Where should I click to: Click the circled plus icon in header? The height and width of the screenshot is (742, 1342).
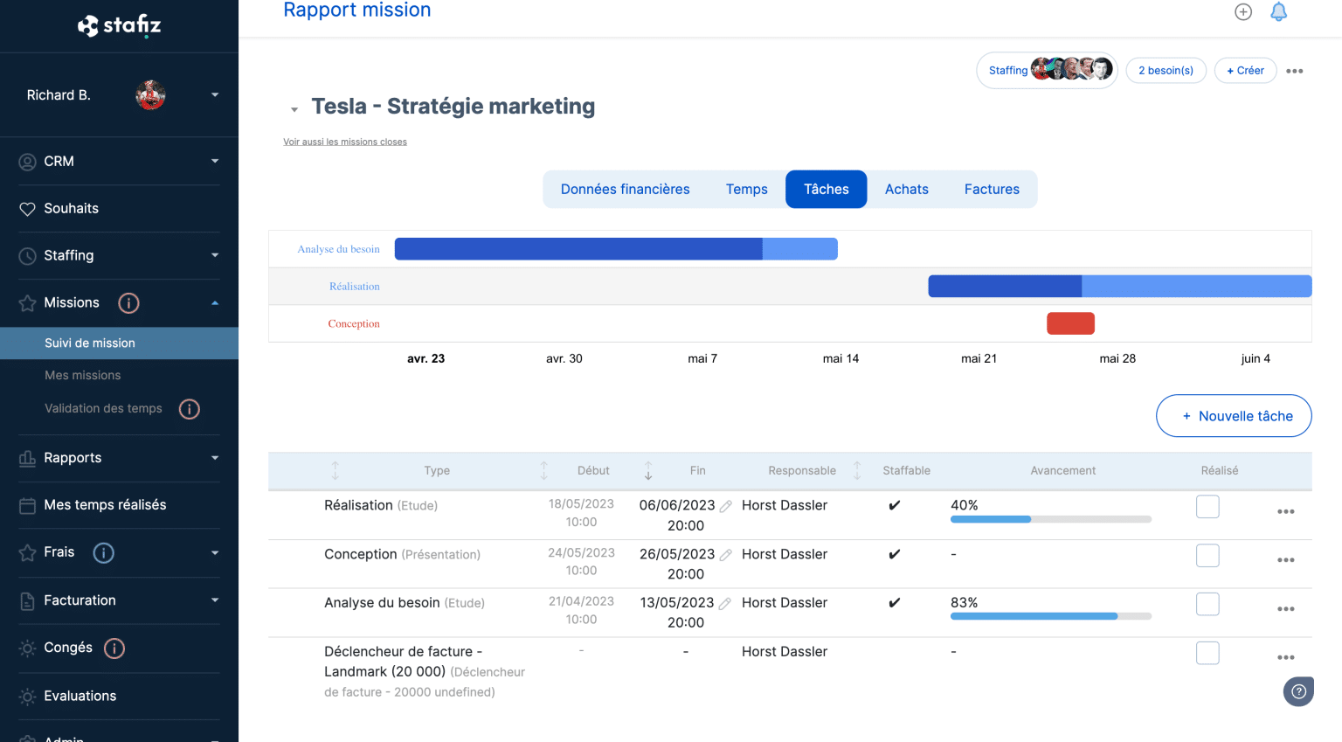point(1243,11)
